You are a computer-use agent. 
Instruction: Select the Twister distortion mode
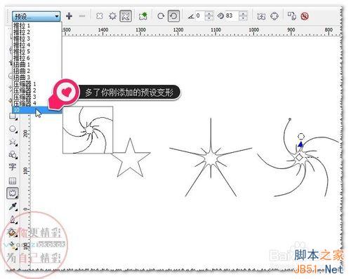click(126, 16)
